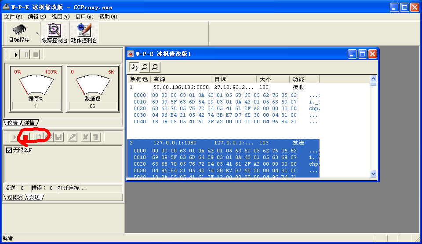The width and height of the screenshot is (422, 244).
Task: Click the 目标程序 target program chip icon
Action: [19, 30]
